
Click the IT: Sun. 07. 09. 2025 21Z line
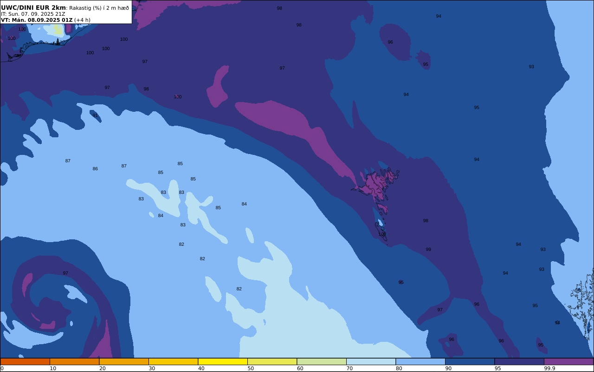(x=33, y=14)
